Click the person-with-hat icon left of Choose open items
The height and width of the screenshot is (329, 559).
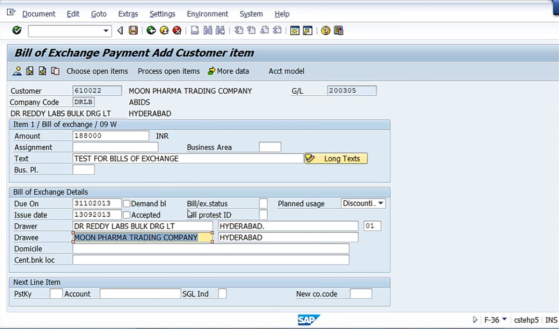(x=17, y=71)
